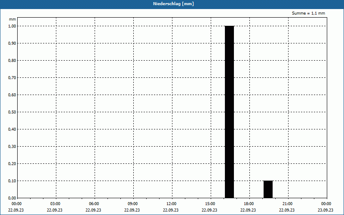Viewport: 344px width, 215px height.
Task: Click the 12:00 time axis label
Action: click(171, 204)
